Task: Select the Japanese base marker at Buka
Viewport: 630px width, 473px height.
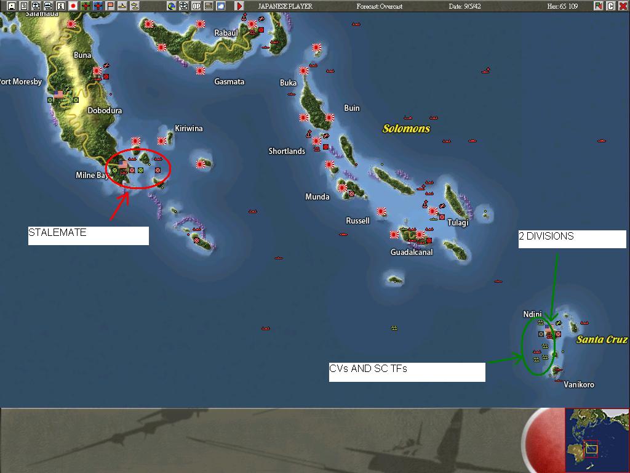Action: pyautogui.click(x=304, y=71)
